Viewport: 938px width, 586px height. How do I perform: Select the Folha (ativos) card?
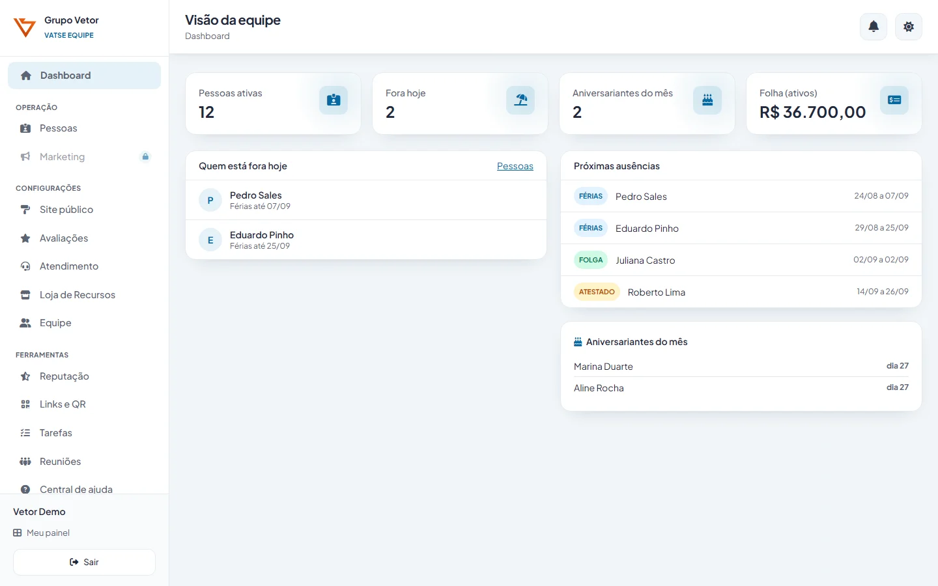coord(834,104)
